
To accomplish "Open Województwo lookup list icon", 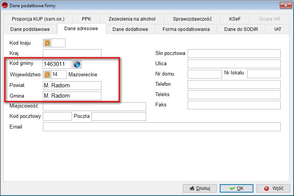I will coord(47,74).
